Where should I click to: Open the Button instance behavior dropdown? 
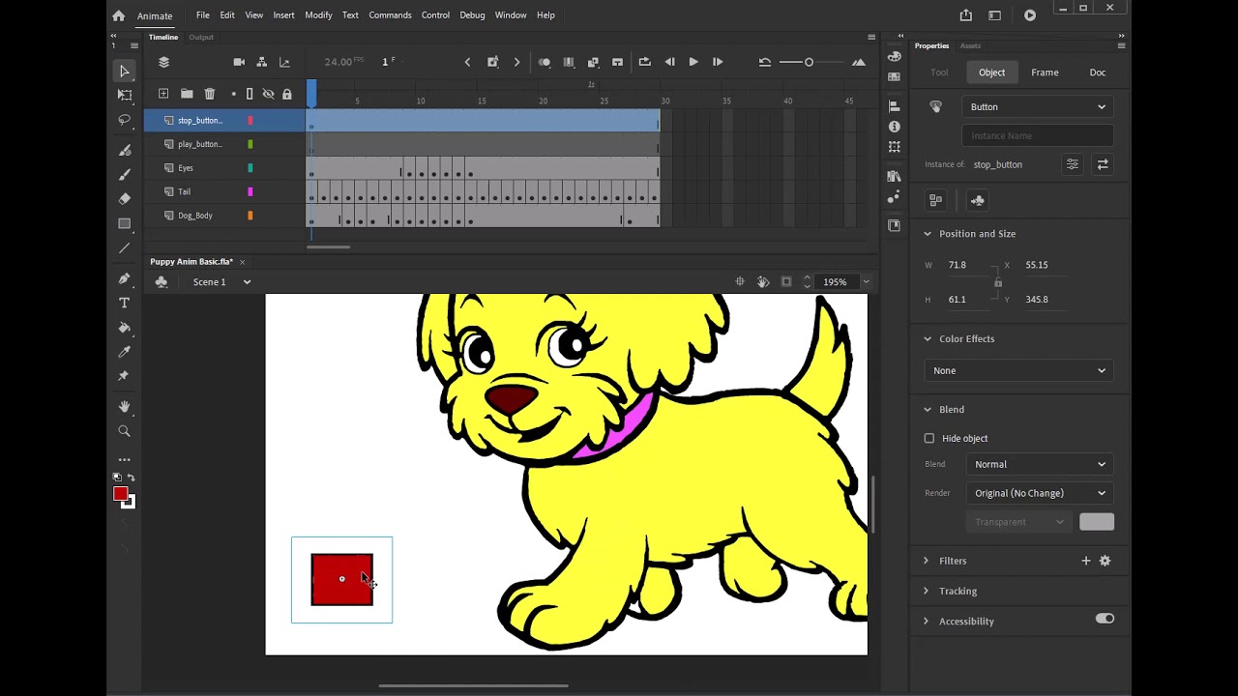[1038, 107]
